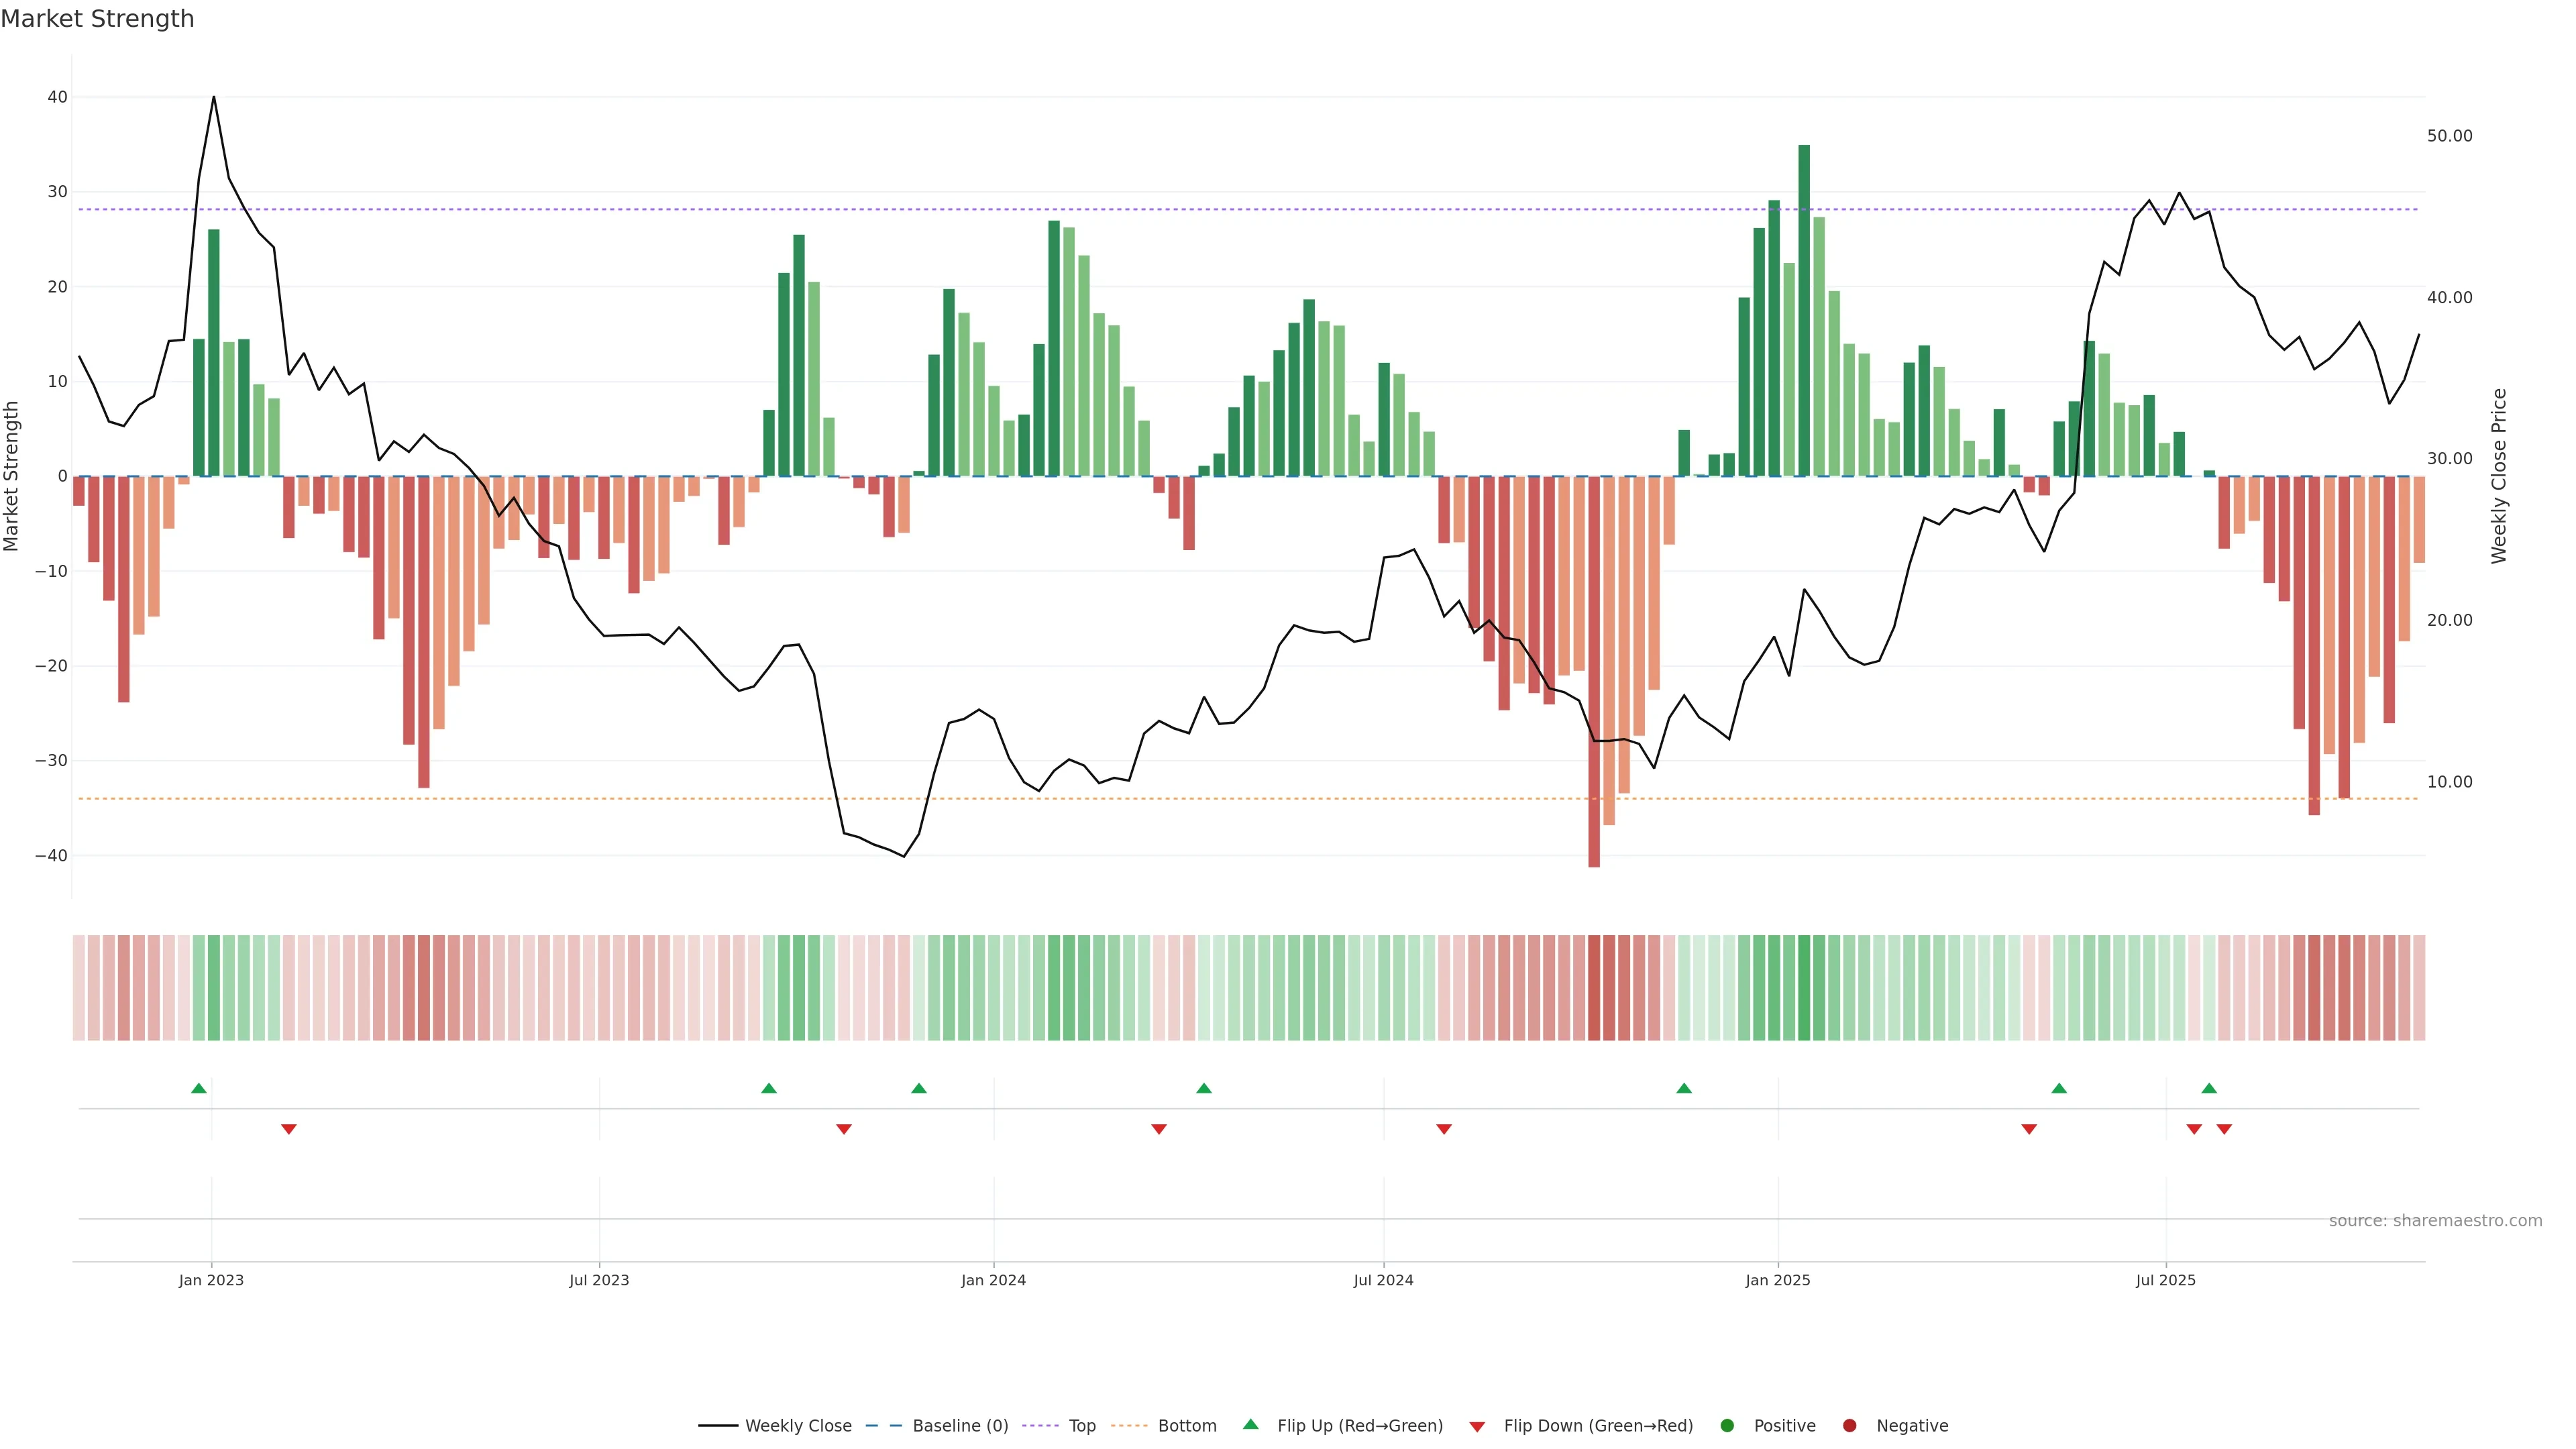Toggle the Weekly Close series label

pos(798,1426)
